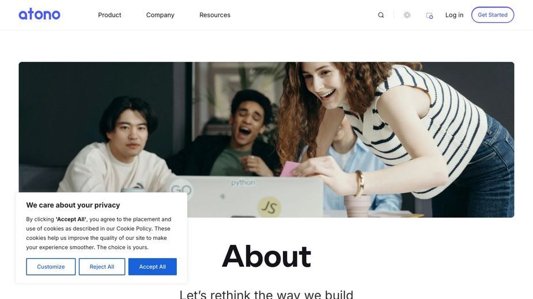Expand the Product navigation menu
Image resolution: width=533 pixels, height=299 pixels.
click(x=109, y=15)
